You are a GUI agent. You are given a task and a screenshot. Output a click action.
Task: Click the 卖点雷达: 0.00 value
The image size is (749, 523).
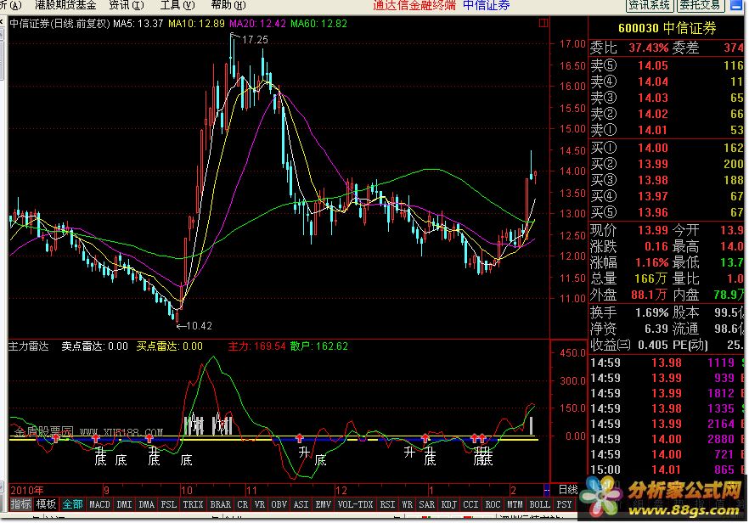point(94,346)
